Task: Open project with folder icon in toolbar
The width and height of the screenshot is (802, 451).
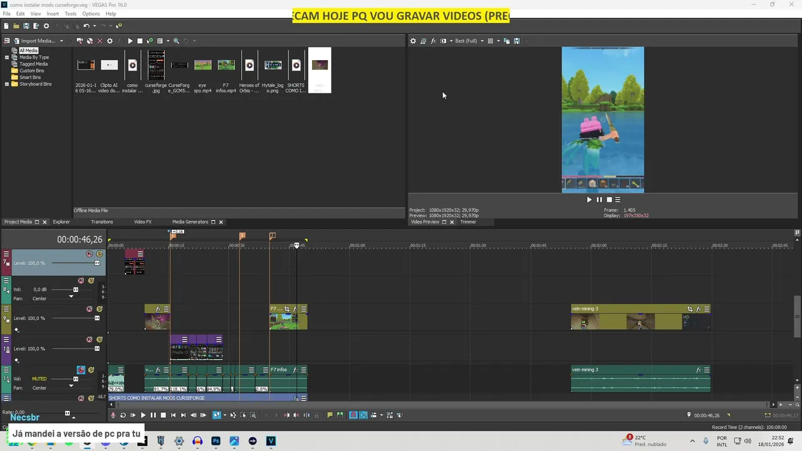Action: 16,26
